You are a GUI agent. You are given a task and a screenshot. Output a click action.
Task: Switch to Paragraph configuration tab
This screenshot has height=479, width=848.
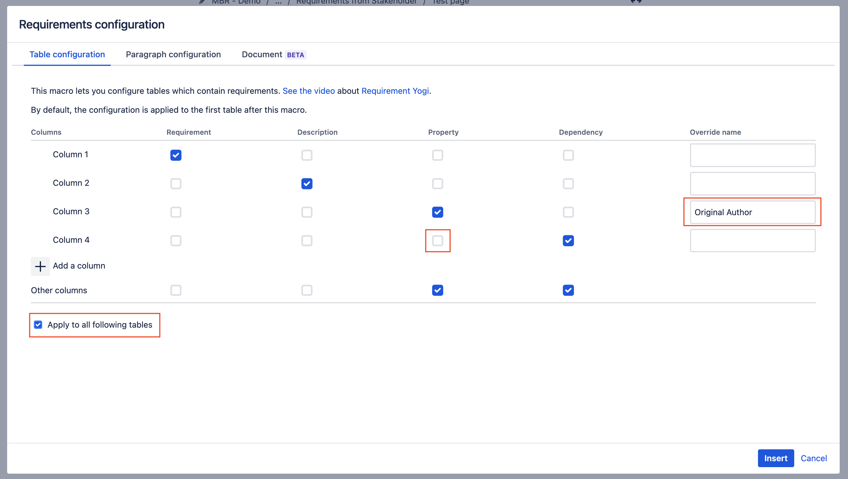[173, 54]
